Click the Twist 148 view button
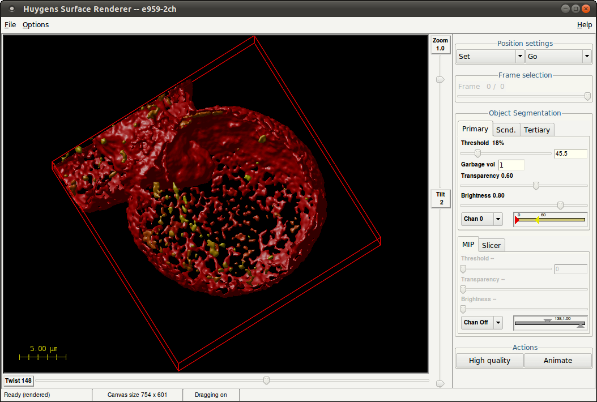 click(19, 380)
